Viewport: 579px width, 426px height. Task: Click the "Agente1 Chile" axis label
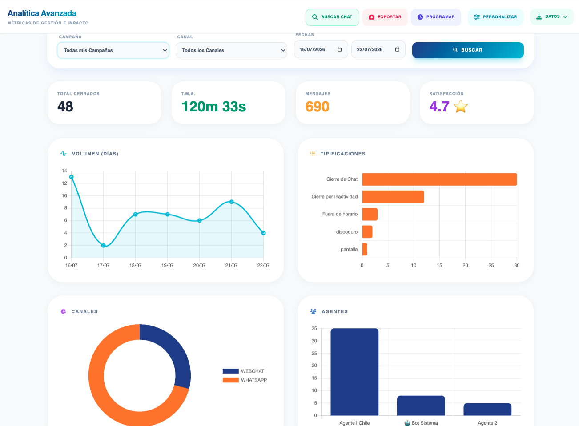click(x=354, y=423)
